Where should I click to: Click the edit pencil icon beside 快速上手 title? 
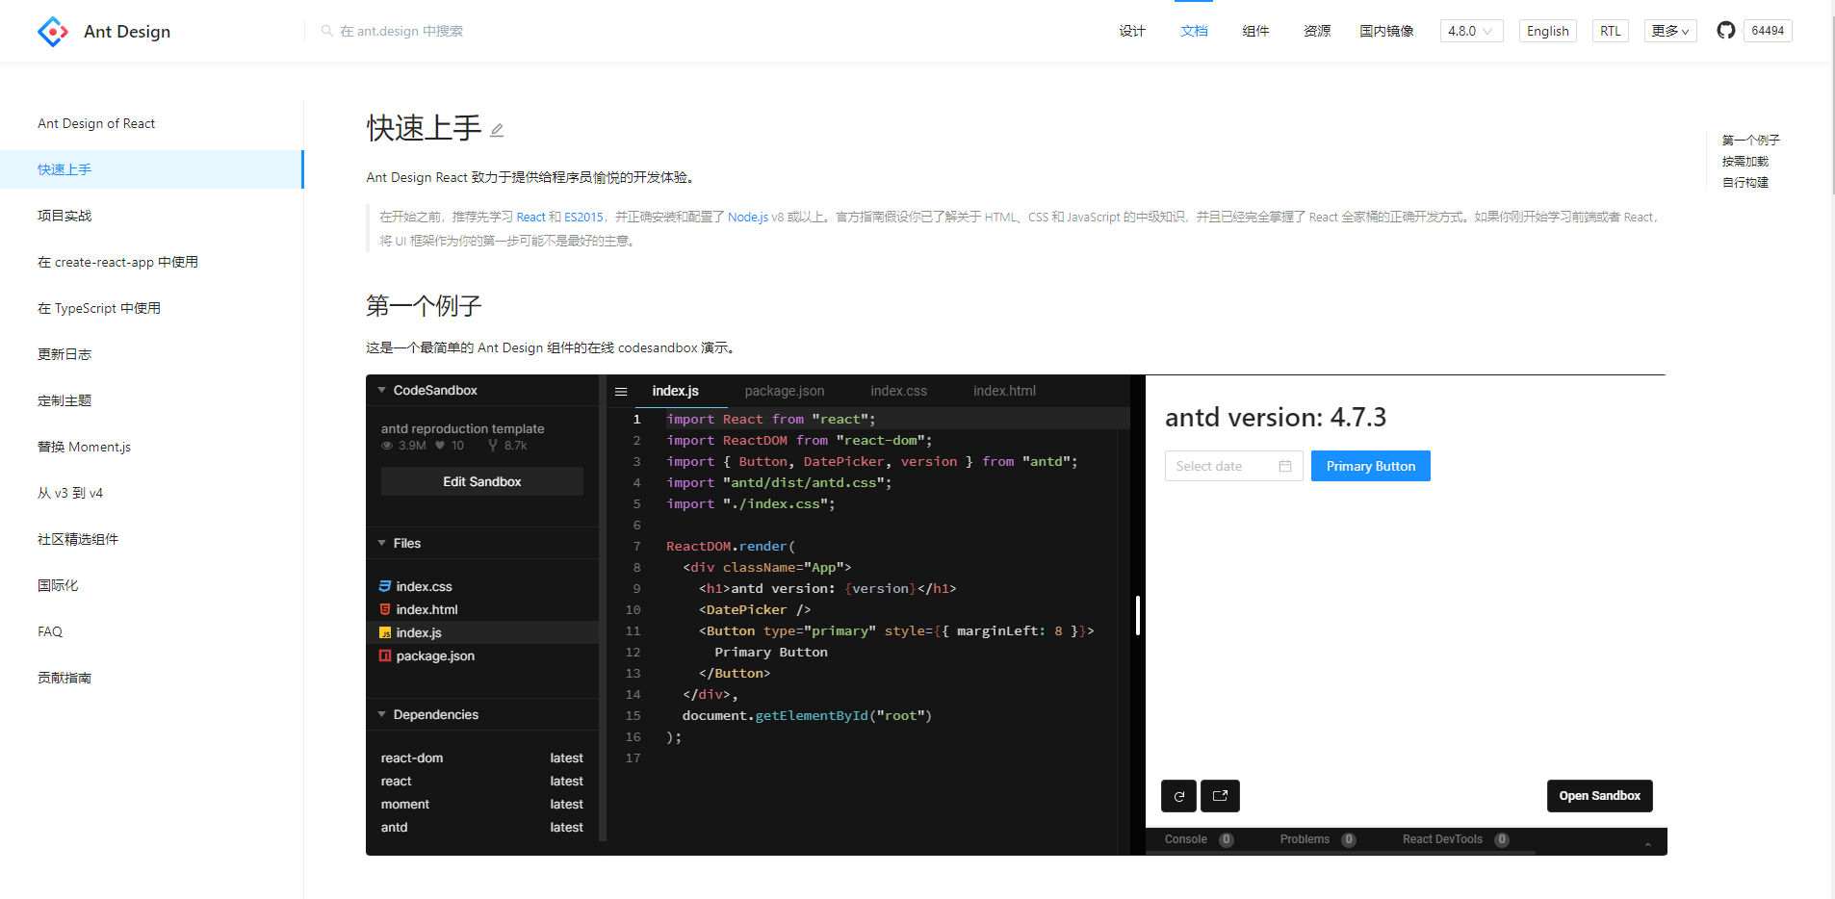tap(497, 130)
